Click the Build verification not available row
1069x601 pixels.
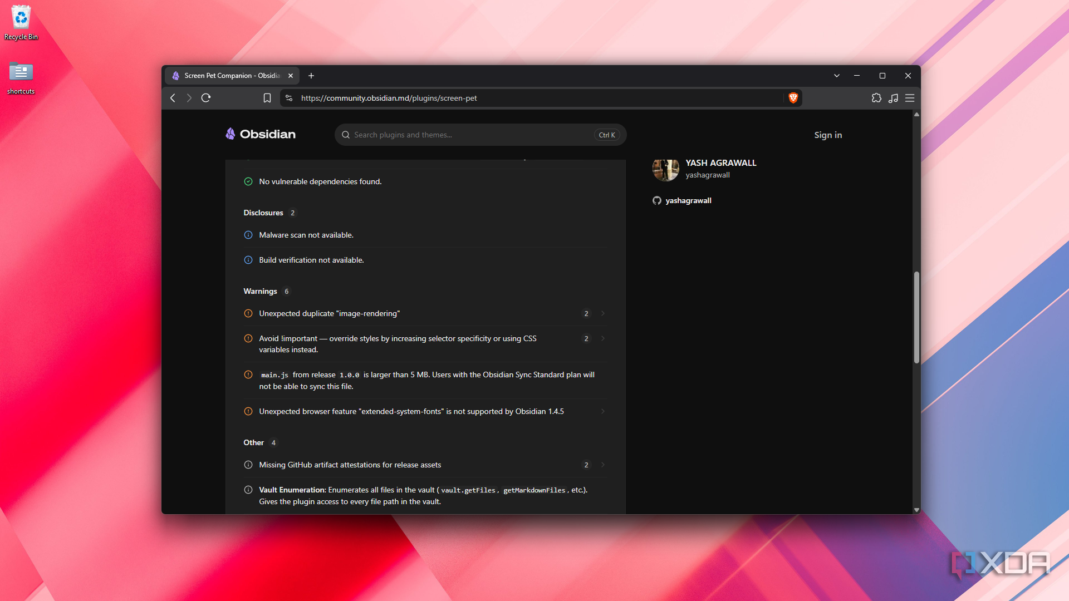coord(425,260)
